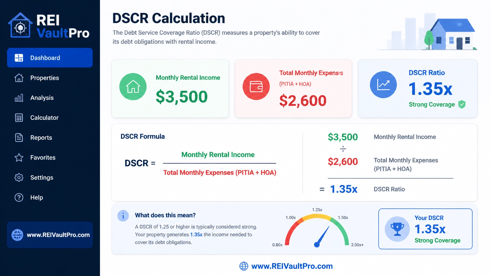Click the 0.80x gauge label
This screenshot has width=491, height=276.
[277, 245]
